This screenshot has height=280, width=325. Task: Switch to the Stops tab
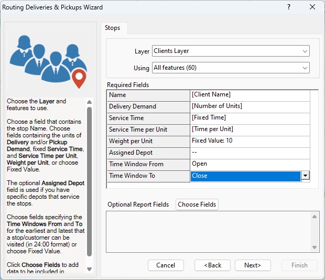[112, 28]
